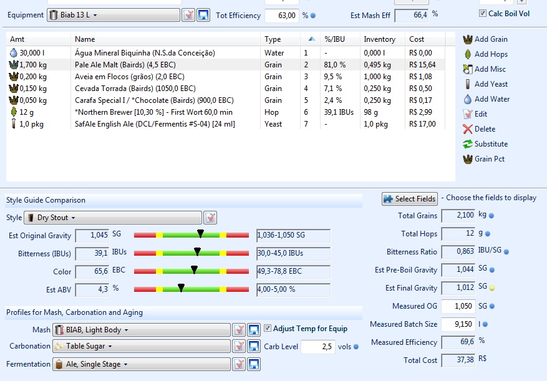This screenshot has width=547, height=381.
Task: Click the blue dot next to Measured Batch Size
Action: point(485,324)
